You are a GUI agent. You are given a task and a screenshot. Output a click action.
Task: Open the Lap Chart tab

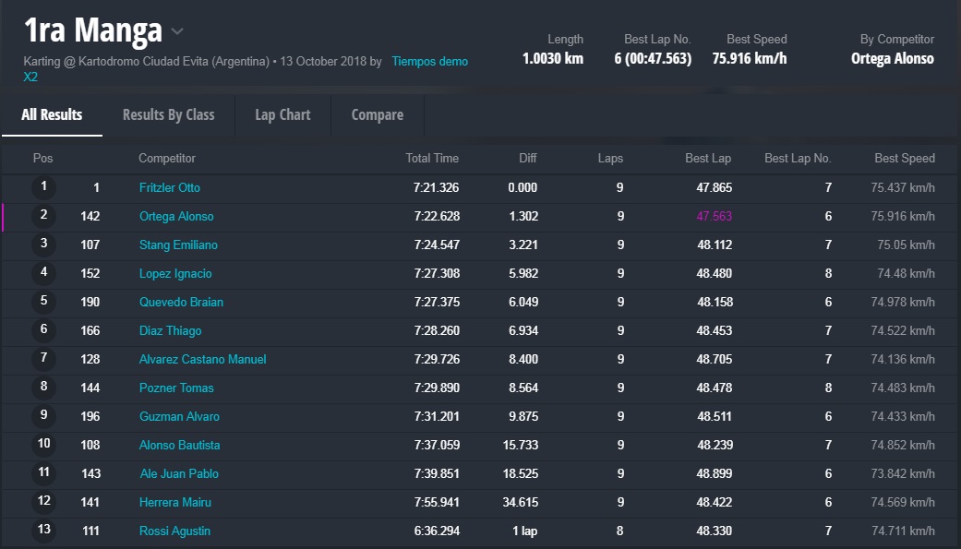click(282, 115)
